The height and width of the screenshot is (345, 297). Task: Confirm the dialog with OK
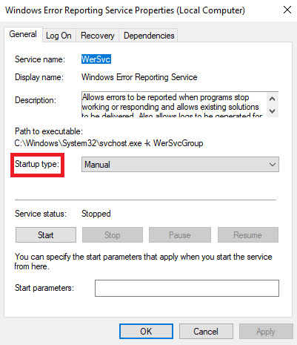click(x=146, y=332)
